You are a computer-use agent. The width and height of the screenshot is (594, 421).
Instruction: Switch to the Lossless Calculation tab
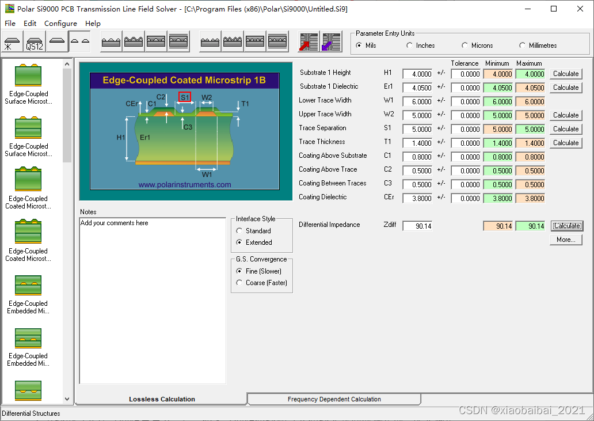[x=162, y=399]
